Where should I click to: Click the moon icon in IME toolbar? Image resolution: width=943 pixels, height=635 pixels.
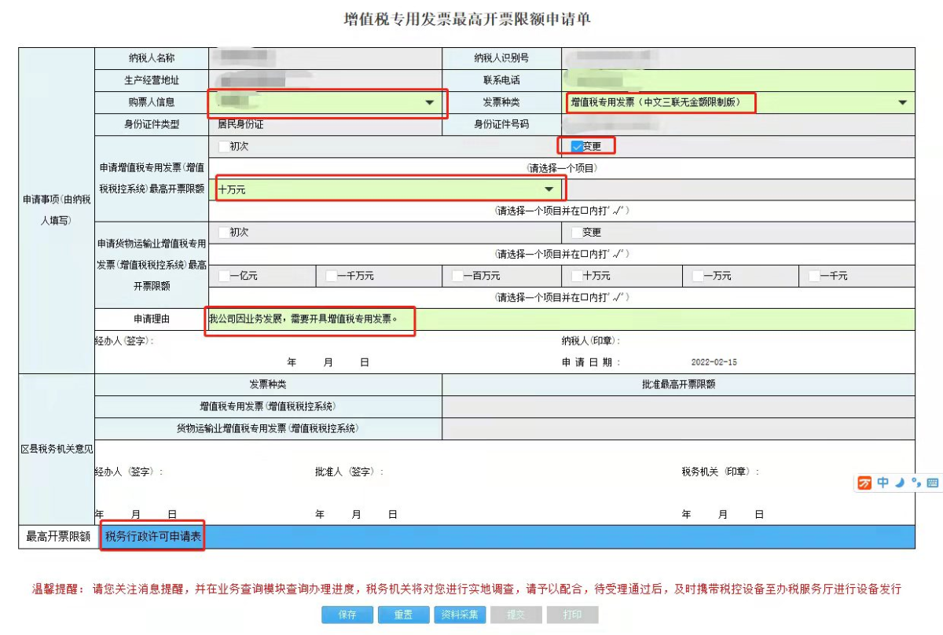(x=901, y=483)
